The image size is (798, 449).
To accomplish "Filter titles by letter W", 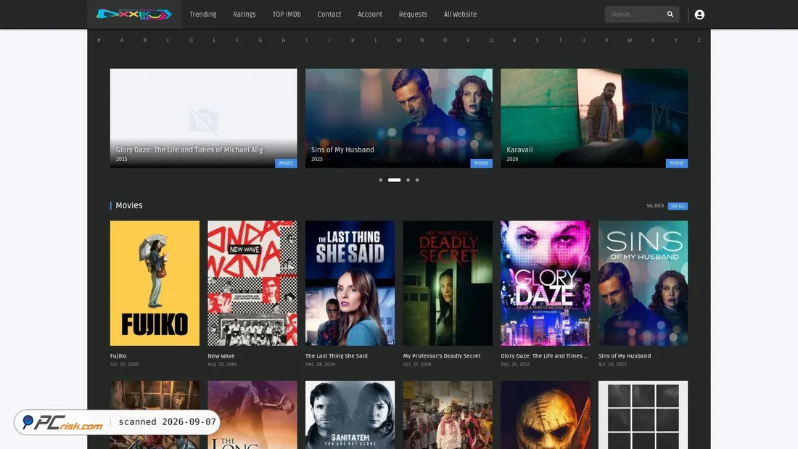I will (x=630, y=40).
